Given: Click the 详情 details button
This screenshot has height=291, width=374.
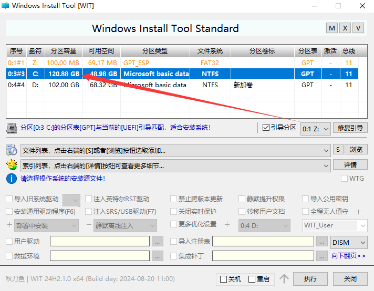Looking at the screenshot, I should coord(350,164).
